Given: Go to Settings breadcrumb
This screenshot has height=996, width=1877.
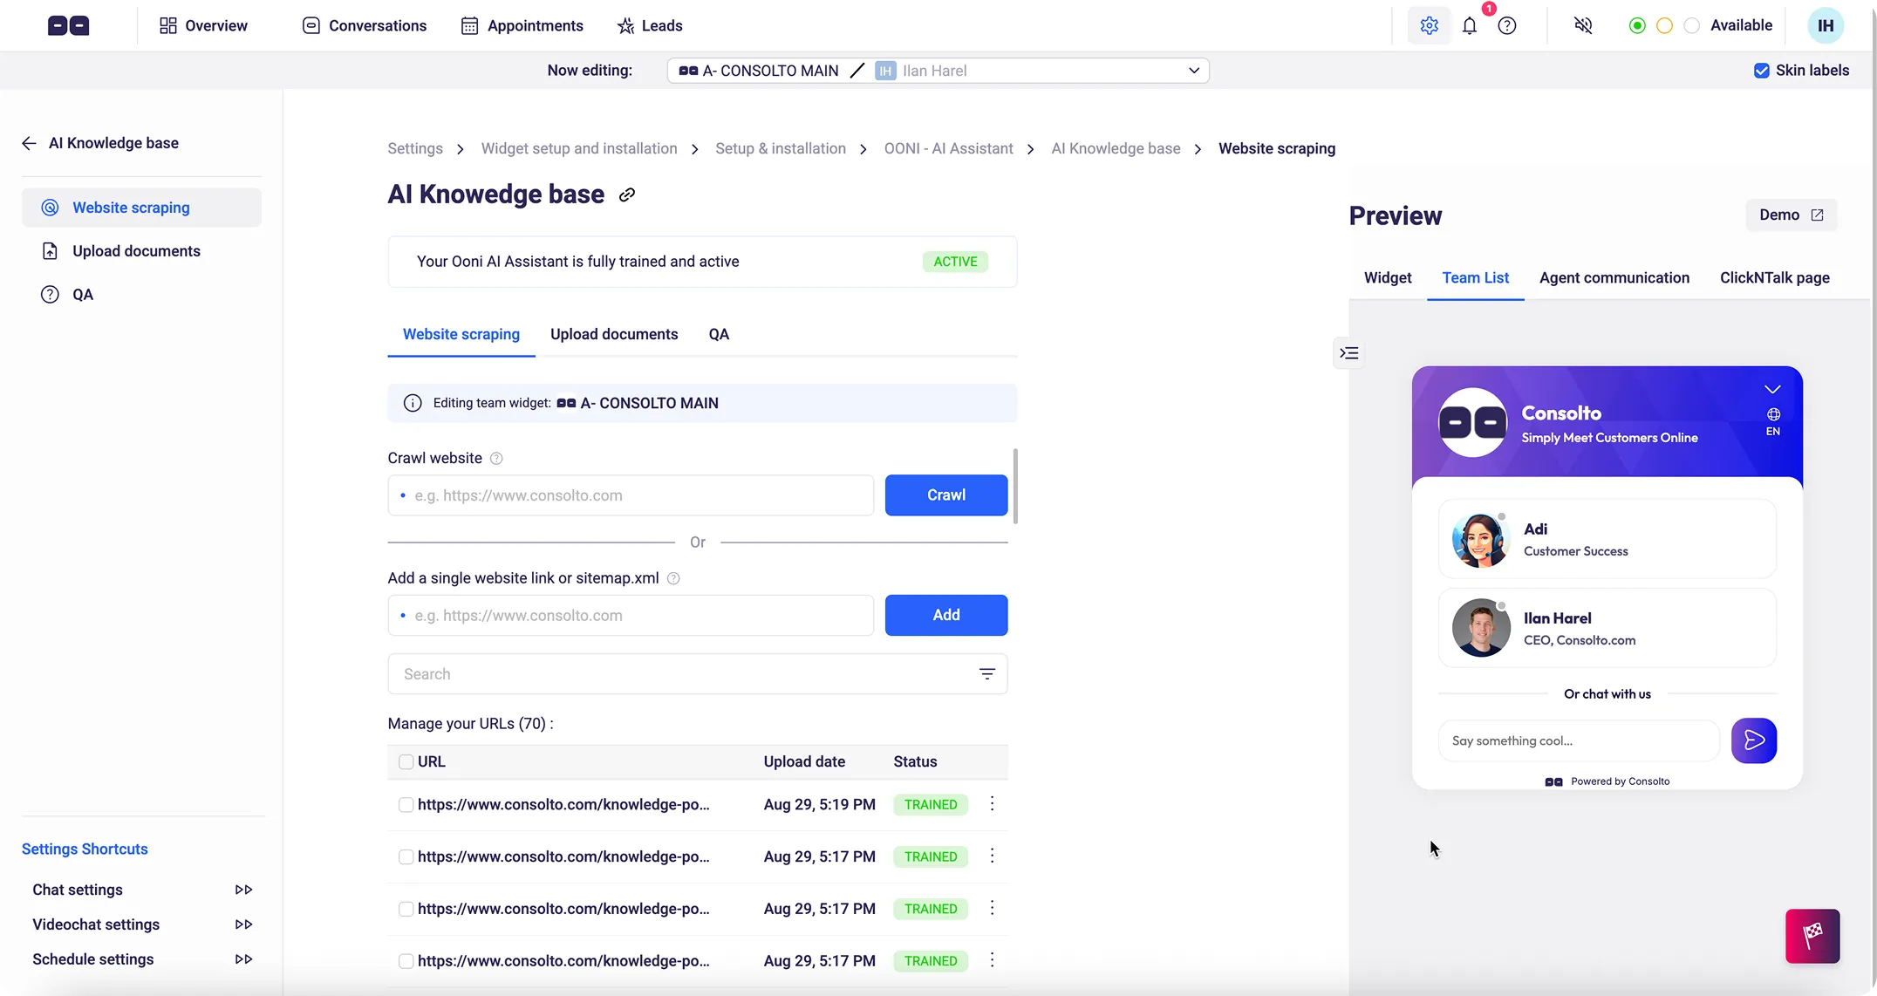Looking at the screenshot, I should click(x=415, y=148).
